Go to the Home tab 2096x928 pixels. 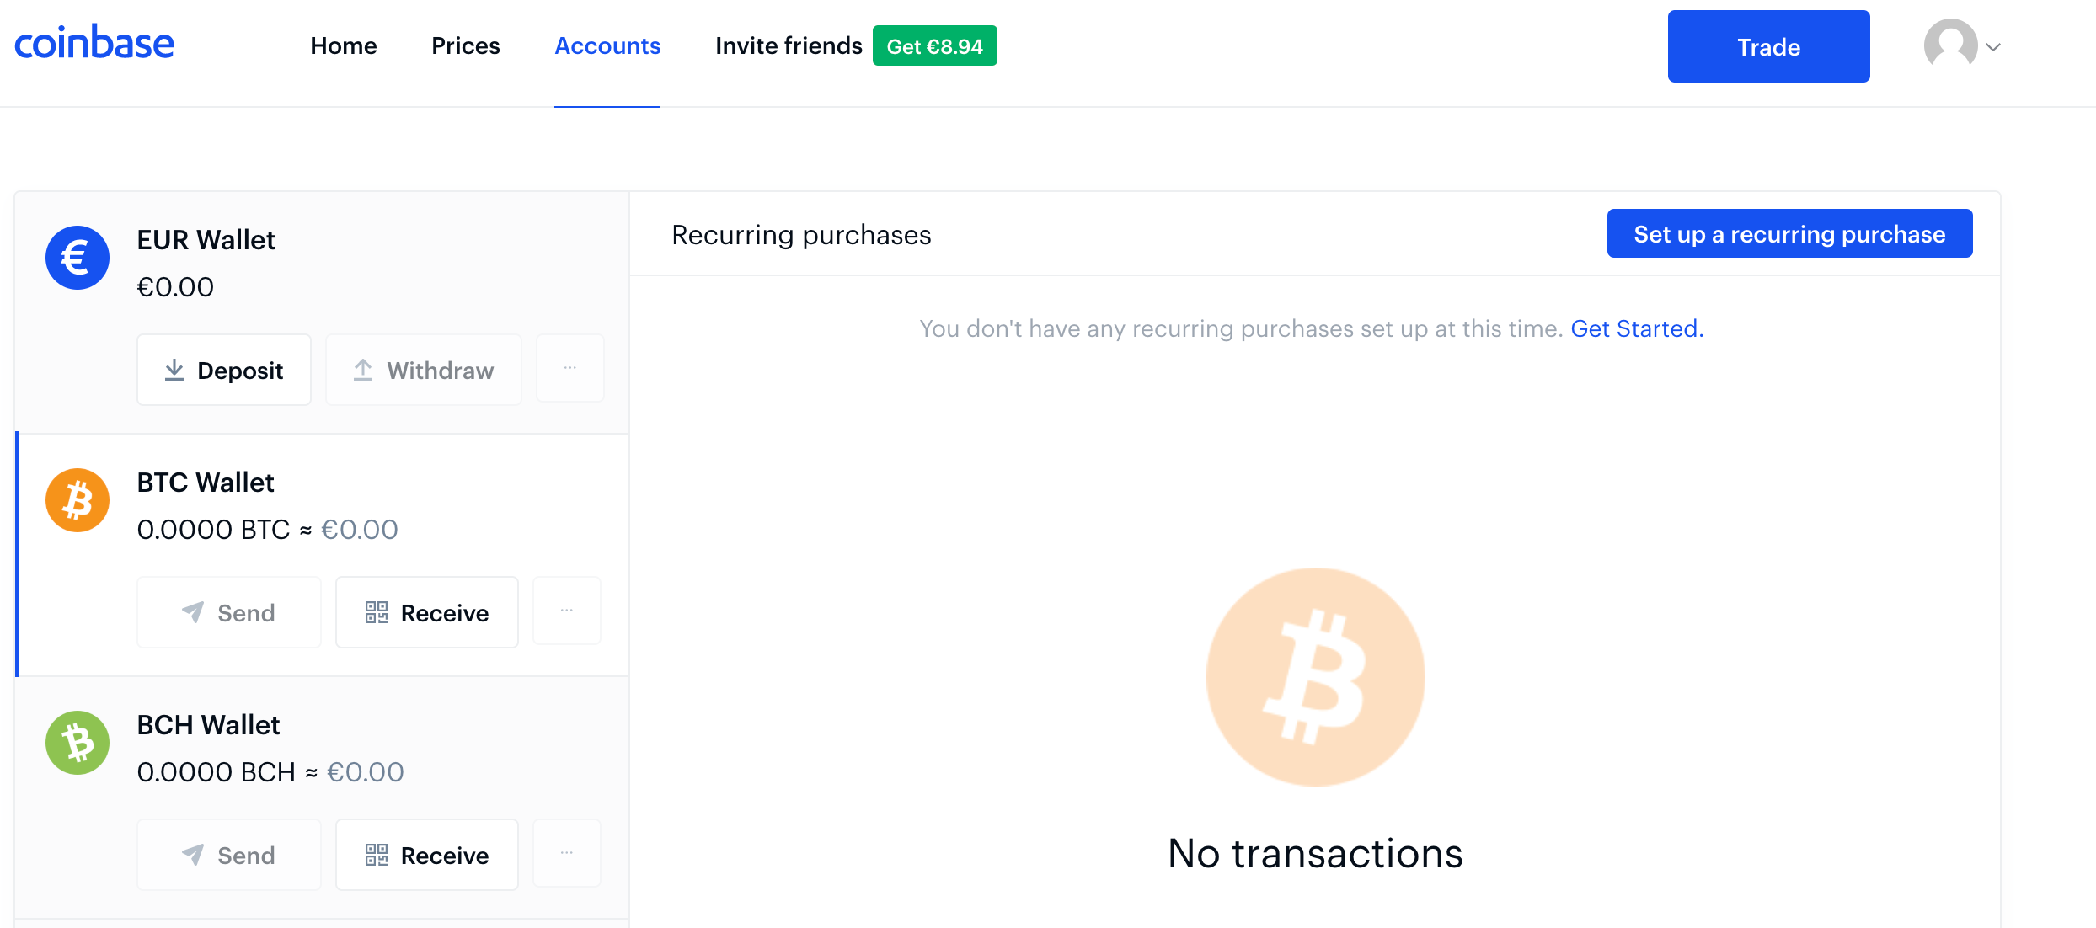344,45
